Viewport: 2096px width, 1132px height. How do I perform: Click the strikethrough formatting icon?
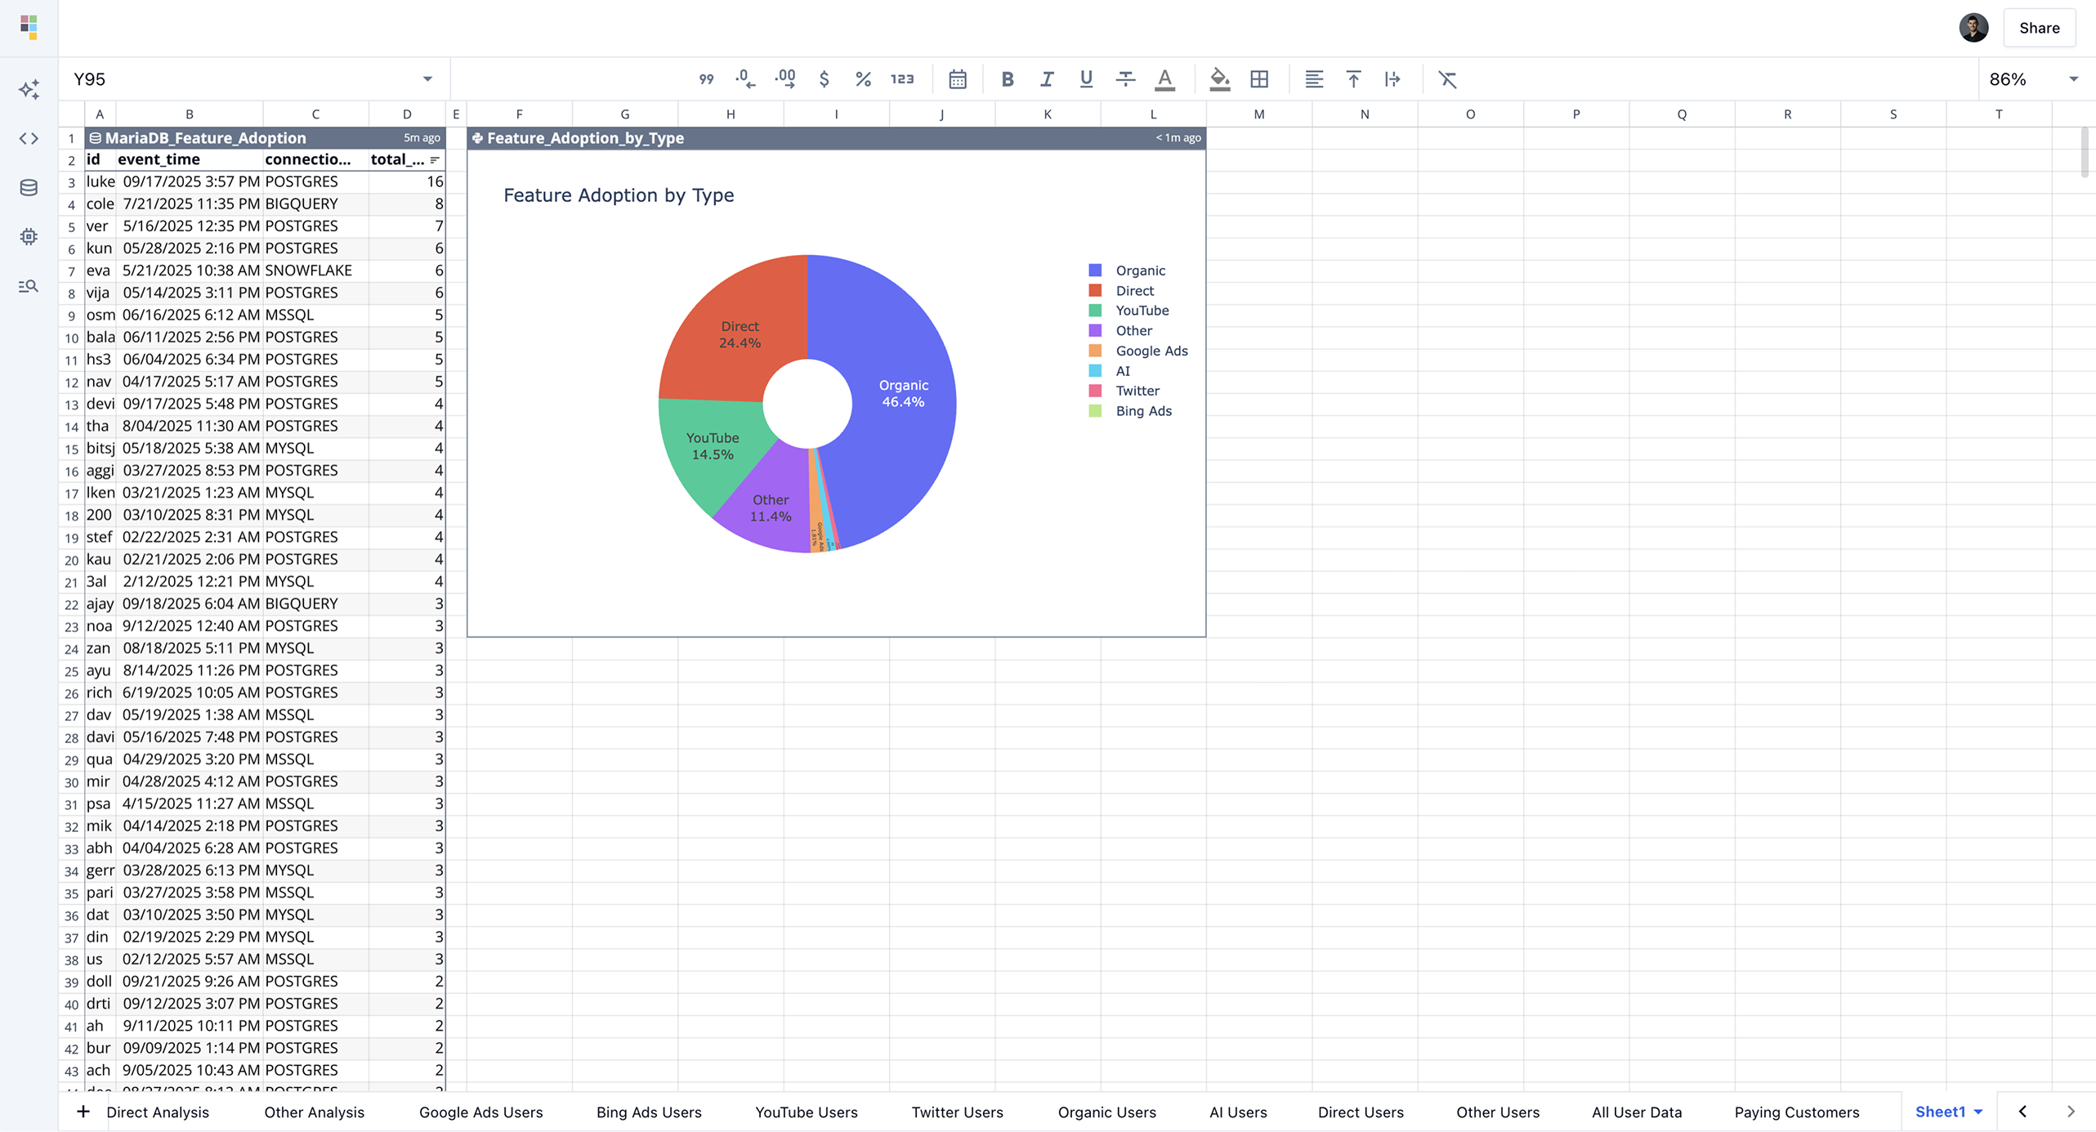tap(1125, 79)
